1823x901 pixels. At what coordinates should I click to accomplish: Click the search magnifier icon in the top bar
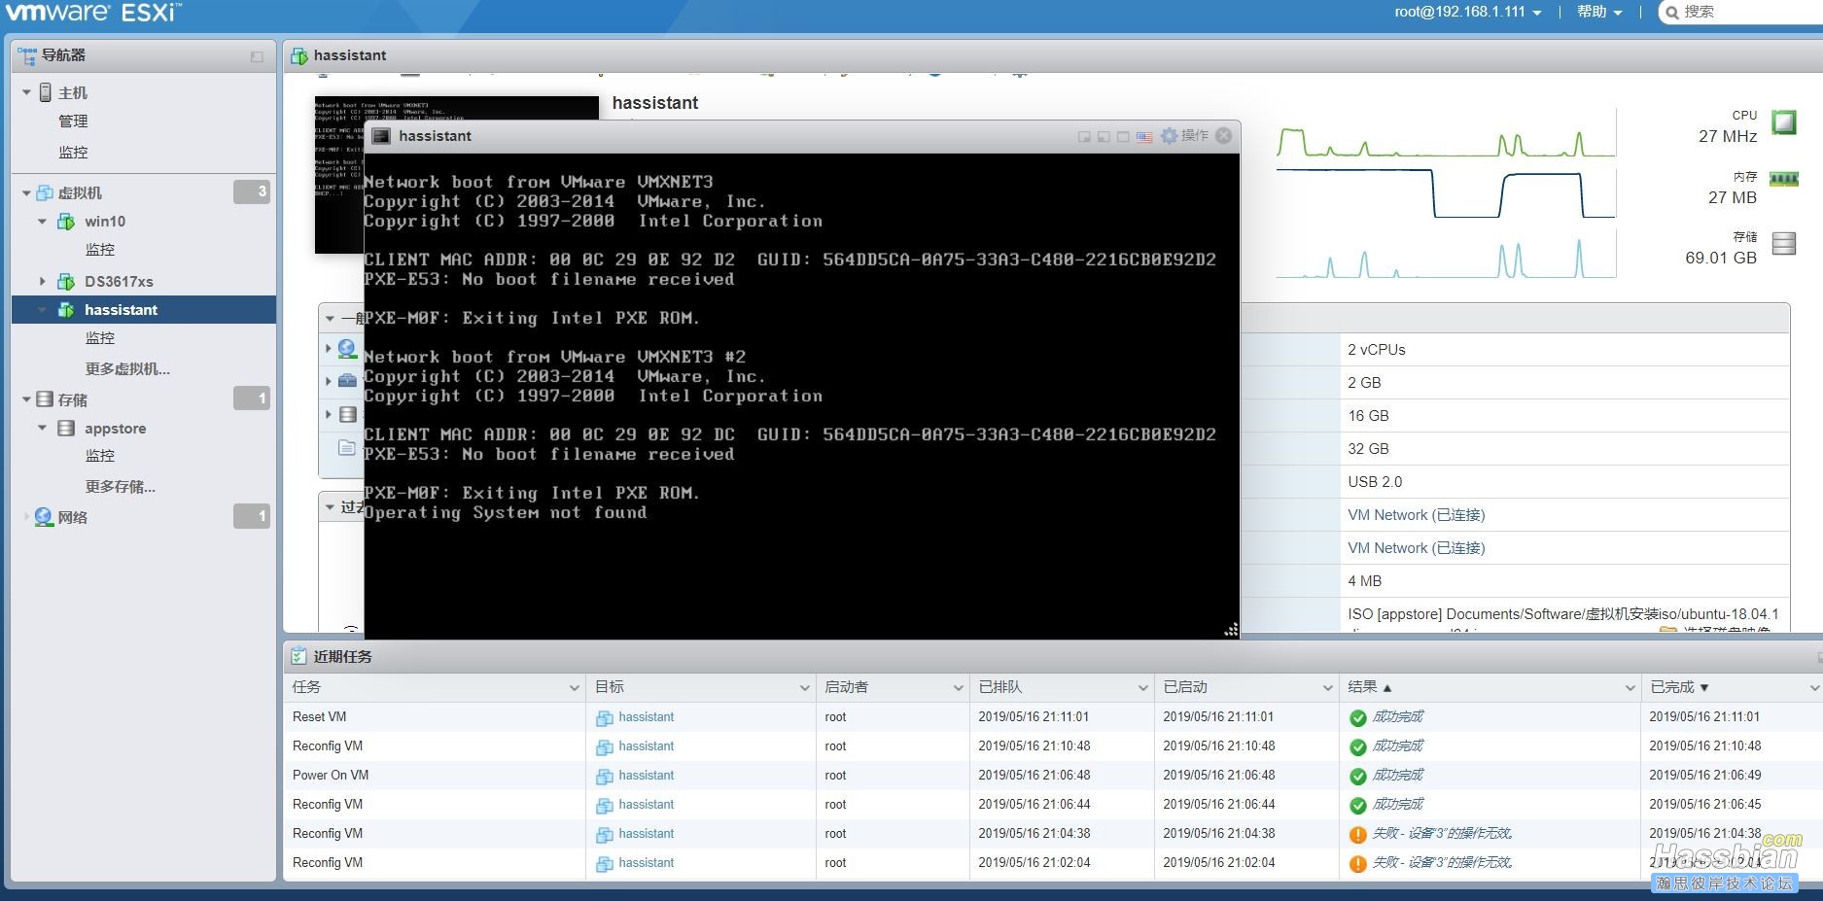1672,13
